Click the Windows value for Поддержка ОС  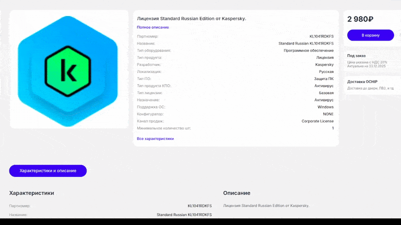tap(325, 107)
